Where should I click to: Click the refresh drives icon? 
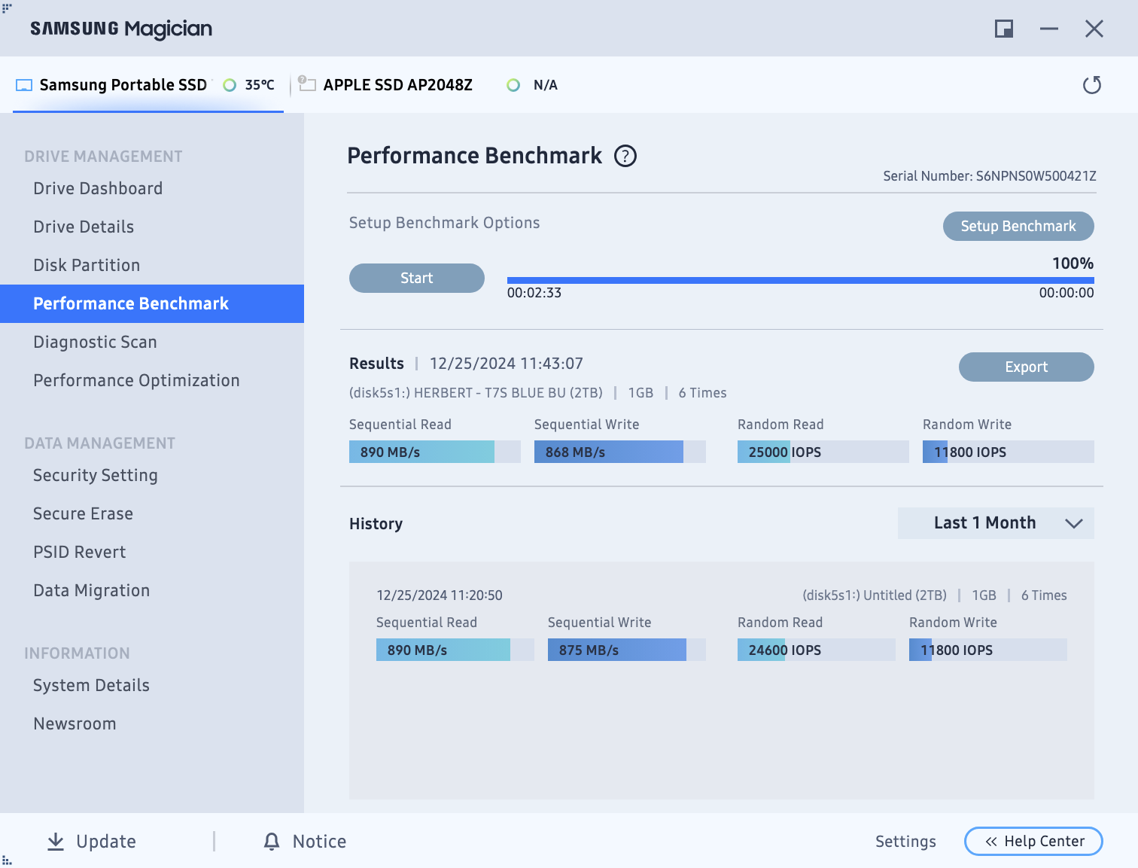coord(1091,85)
